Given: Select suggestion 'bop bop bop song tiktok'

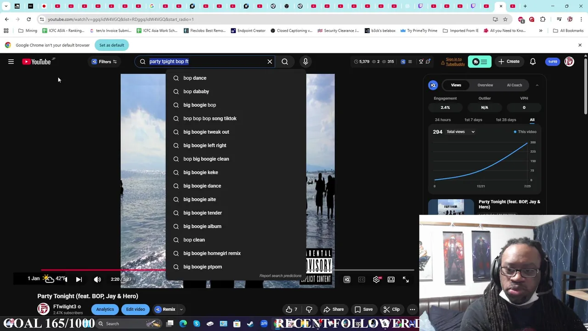Looking at the screenshot, I should [x=236, y=119].
